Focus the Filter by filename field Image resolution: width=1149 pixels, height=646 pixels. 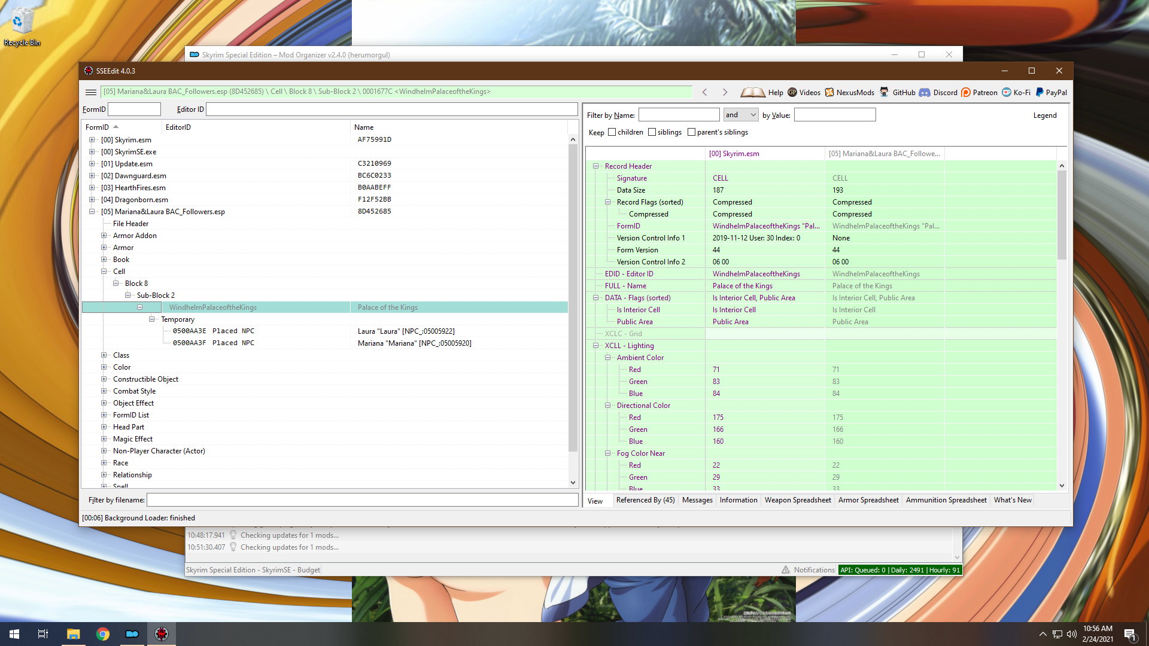pos(362,500)
